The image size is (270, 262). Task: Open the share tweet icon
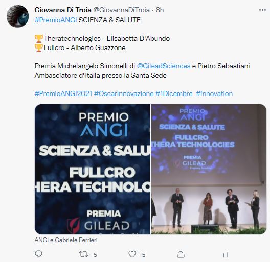click(181, 254)
